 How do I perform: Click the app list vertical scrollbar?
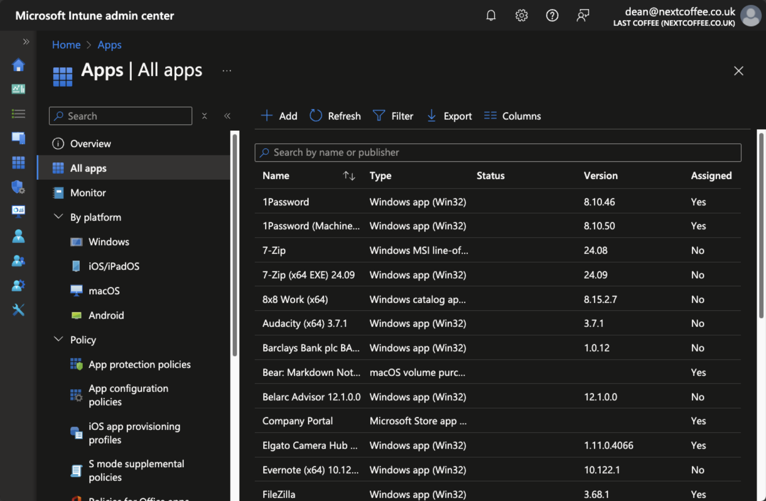(761, 225)
